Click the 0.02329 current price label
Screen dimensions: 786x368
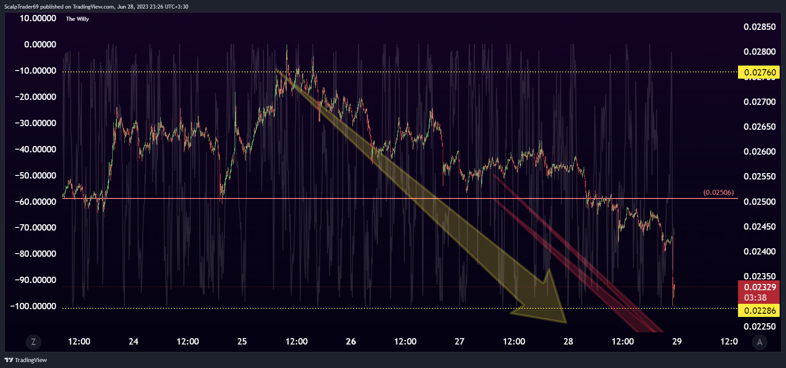point(759,287)
